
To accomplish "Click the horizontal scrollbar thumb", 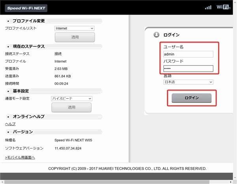I will tap(107, 182).
